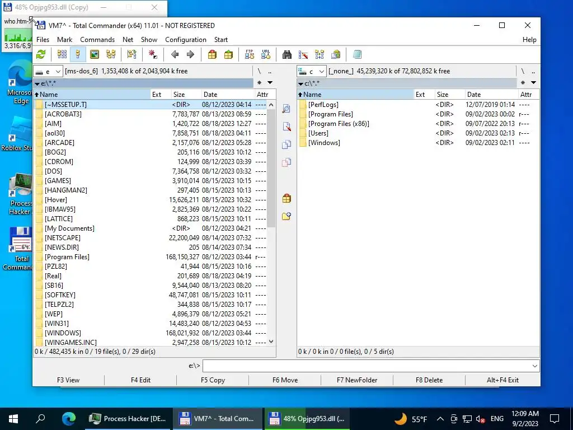Viewport: 573px width, 430px height.
Task: Open the Configuration menu
Action: 186,40
